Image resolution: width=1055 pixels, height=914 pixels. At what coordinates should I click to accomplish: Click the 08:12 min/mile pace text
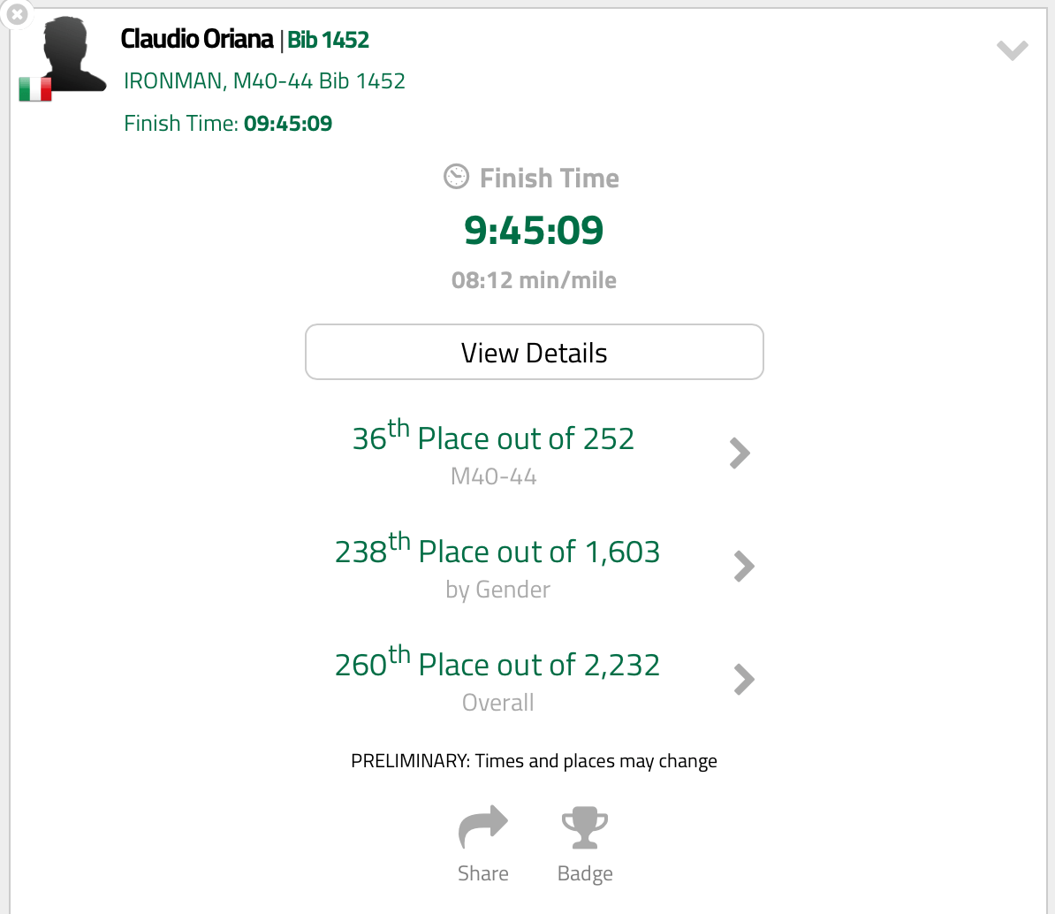click(x=534, y=280)
